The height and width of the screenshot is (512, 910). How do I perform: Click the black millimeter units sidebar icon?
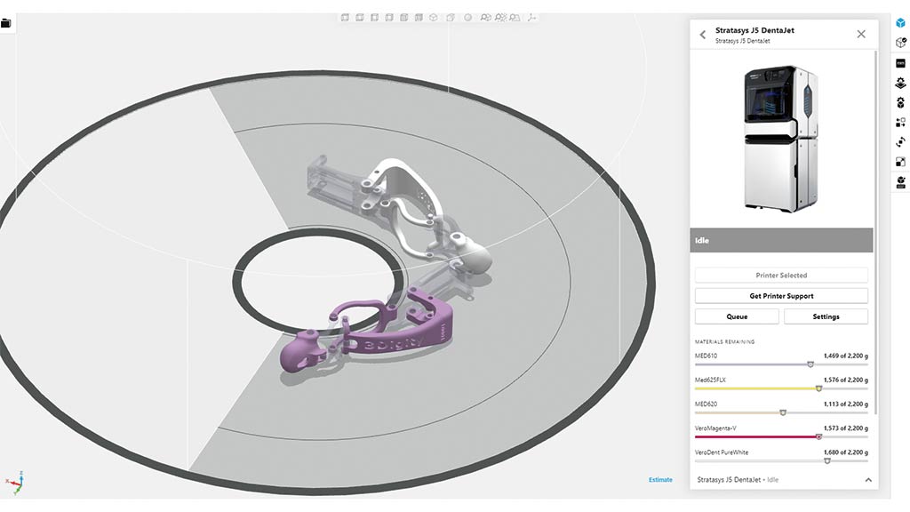point(899,63)
